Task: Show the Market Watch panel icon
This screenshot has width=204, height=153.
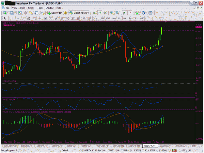Action: pyautogui.click(x=20, y=13)
